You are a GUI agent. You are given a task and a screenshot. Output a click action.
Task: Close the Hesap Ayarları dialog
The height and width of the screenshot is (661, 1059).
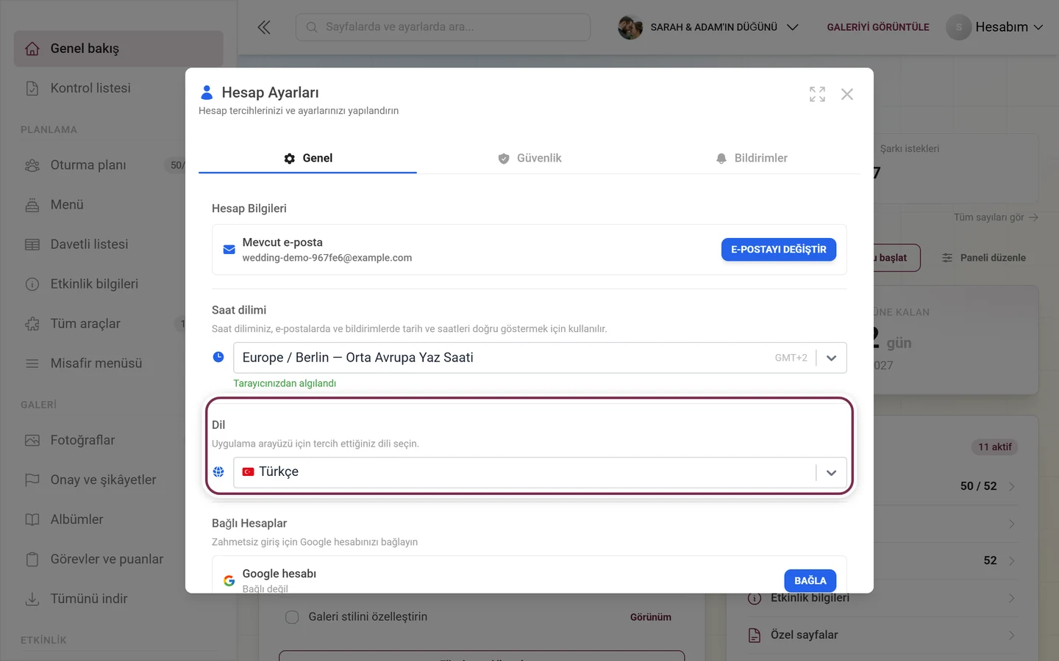pos(847,94)
